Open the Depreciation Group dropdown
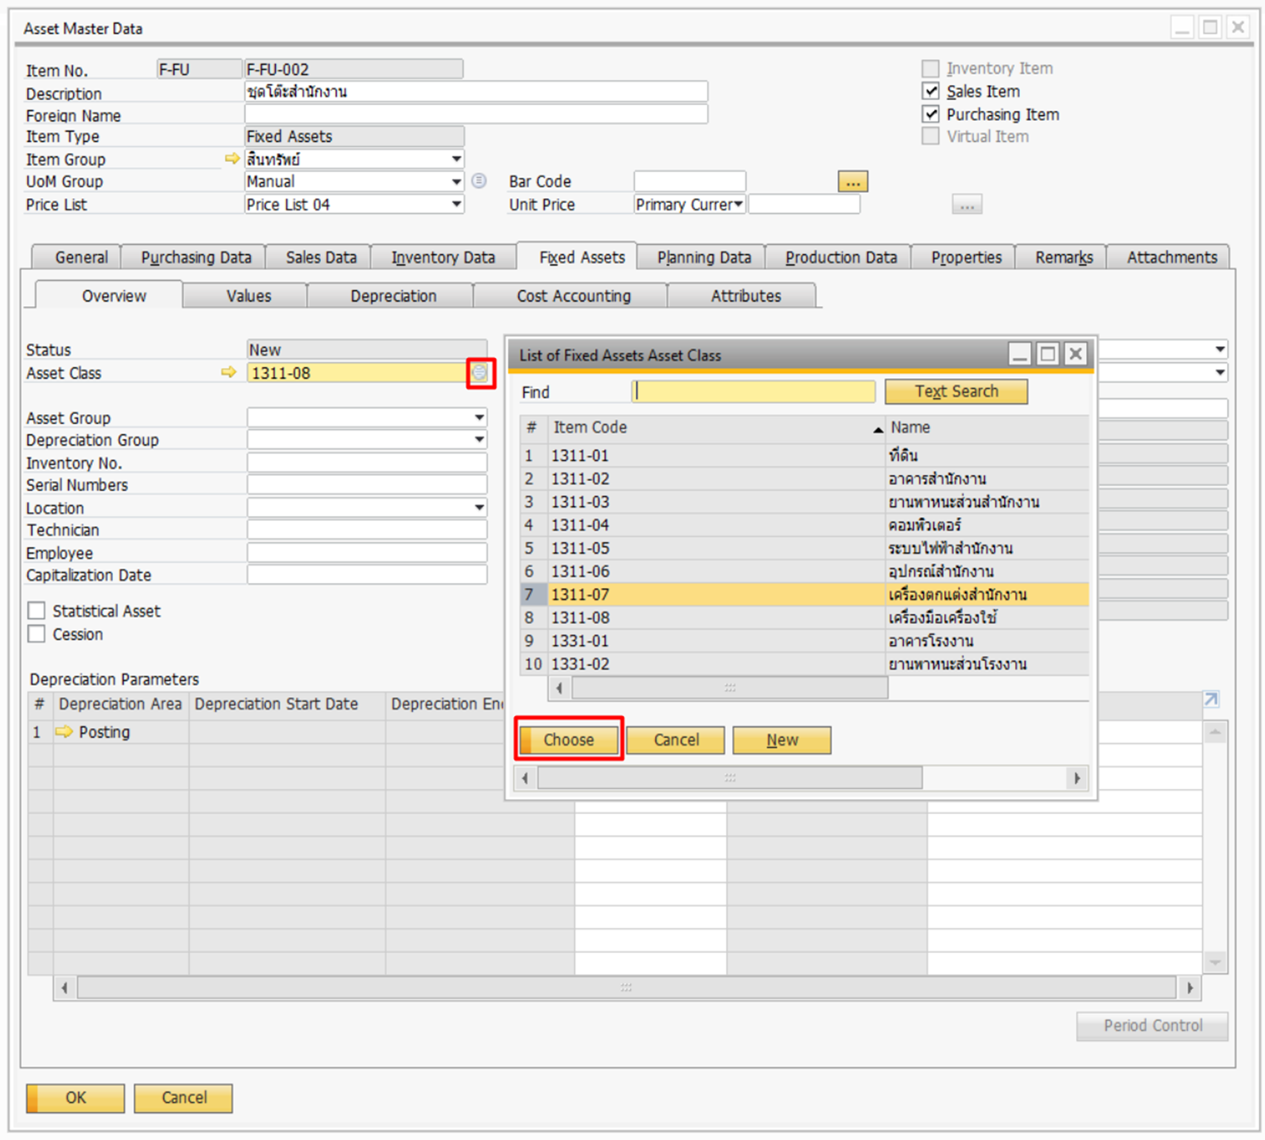 coord(479,440)
